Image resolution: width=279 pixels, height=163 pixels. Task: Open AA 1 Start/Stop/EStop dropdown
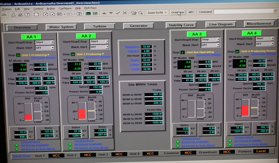coord(52,42)
